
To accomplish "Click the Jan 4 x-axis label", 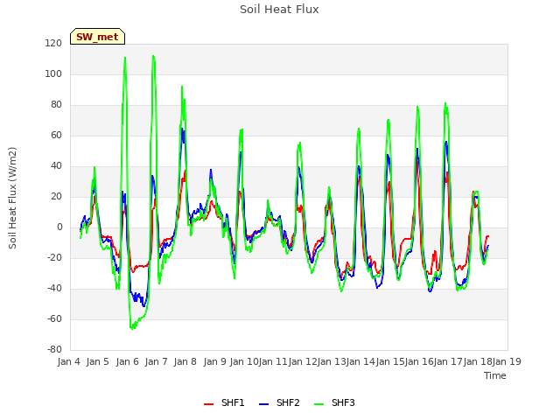I will click(68, 361).
